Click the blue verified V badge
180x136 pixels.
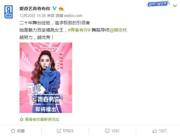point(55,9)
